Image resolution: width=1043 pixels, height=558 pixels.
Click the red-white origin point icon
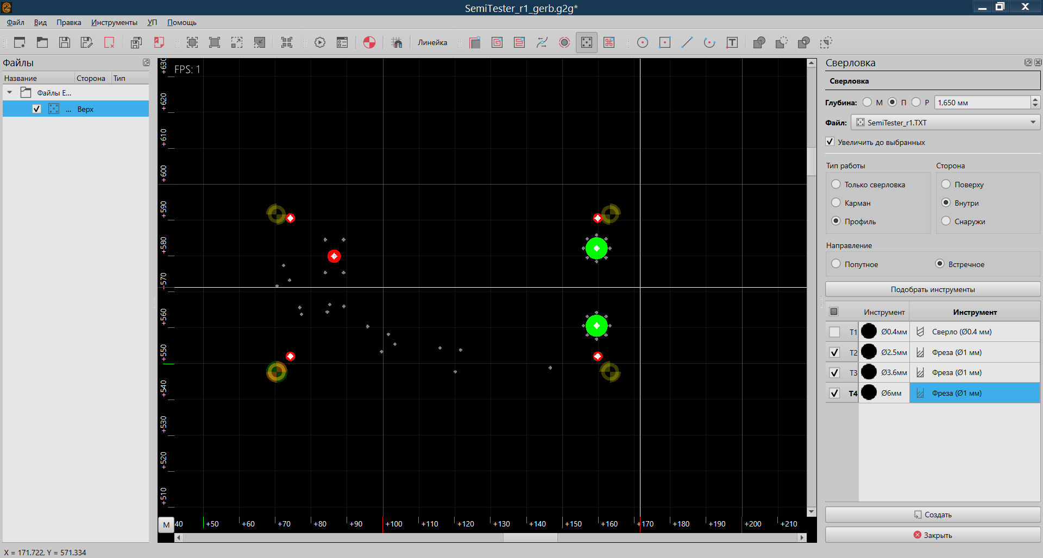tap(369, 42)
